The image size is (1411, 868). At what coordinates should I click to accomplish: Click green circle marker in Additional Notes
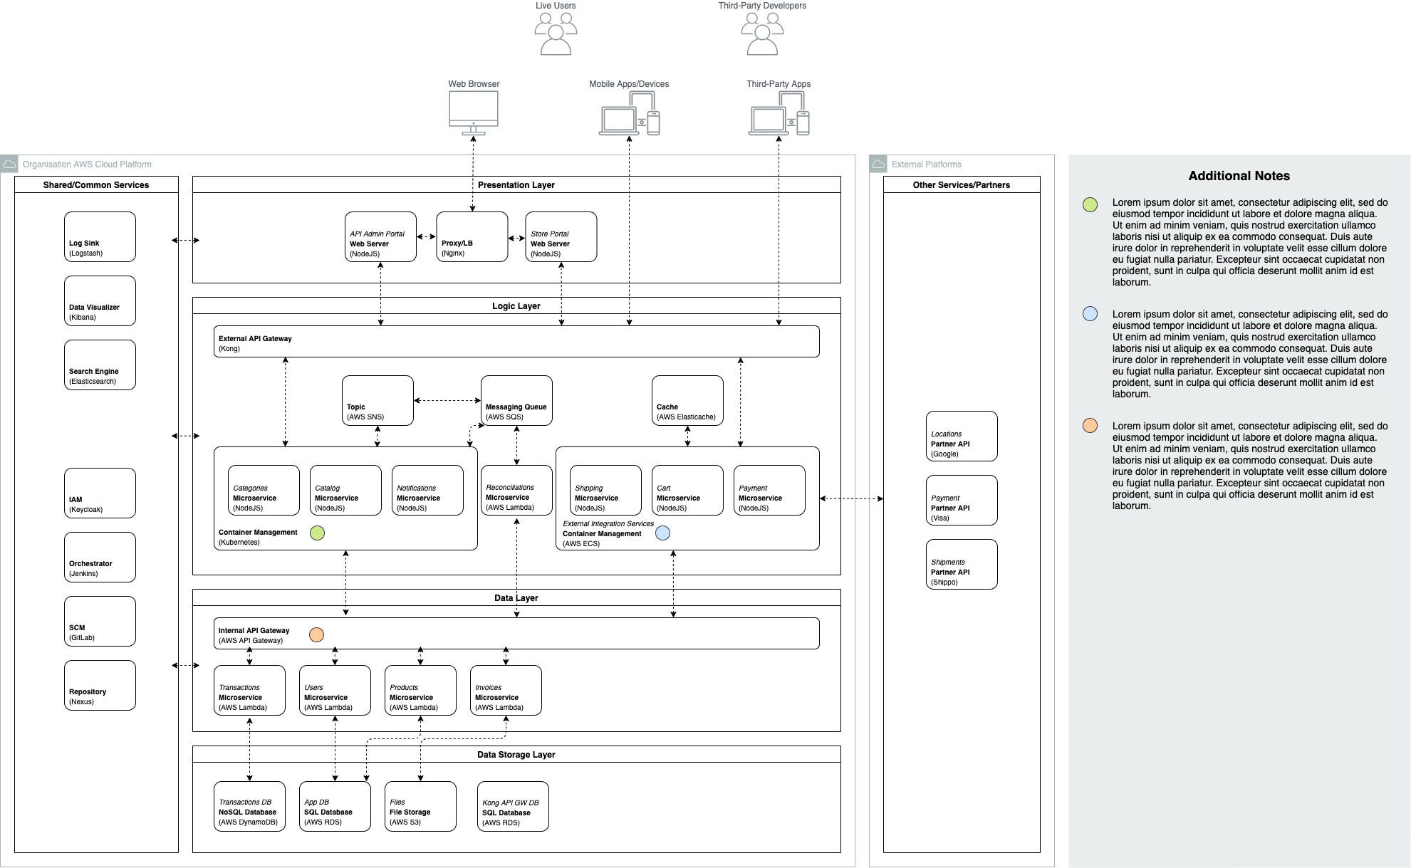tap(1090, 205)
